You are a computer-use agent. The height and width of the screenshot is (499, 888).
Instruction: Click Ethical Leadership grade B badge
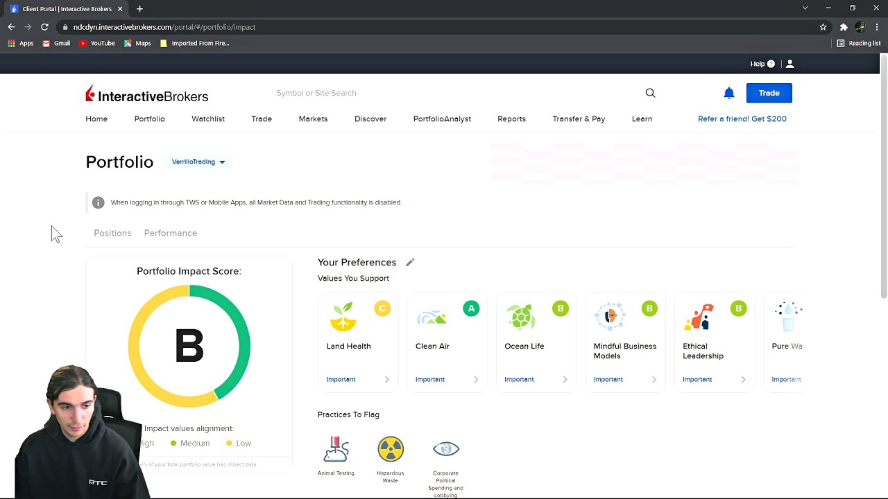[738, 308]
